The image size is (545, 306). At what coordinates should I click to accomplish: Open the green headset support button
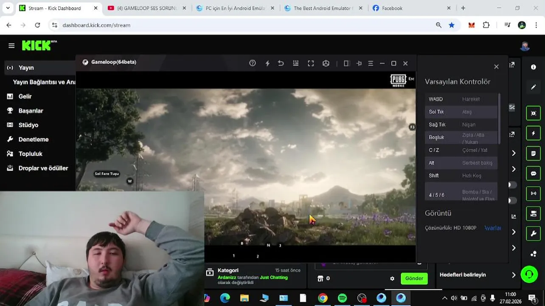[x=529, y=274]
